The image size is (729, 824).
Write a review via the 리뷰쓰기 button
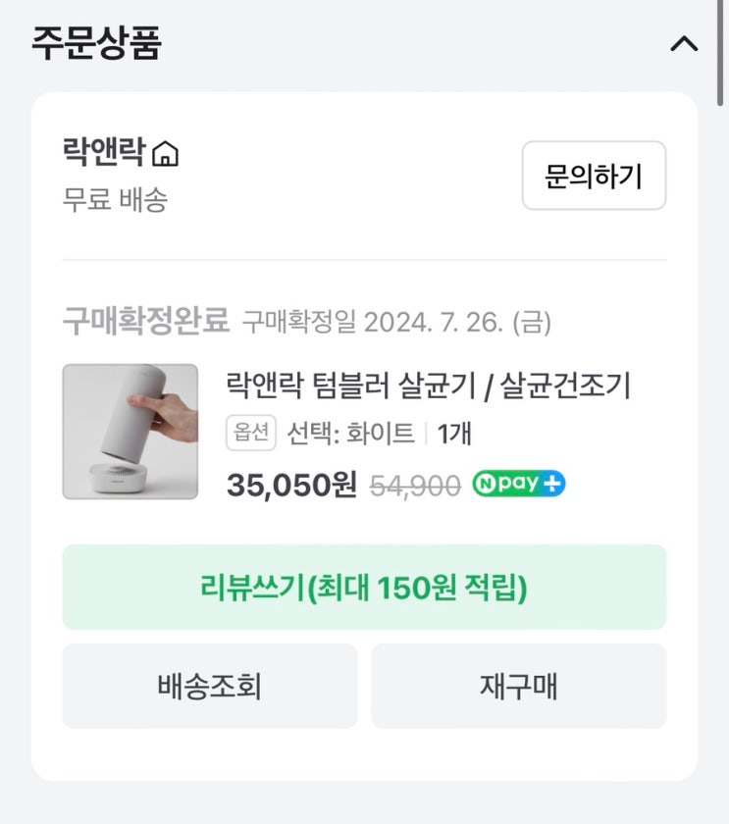pos(364,588)
